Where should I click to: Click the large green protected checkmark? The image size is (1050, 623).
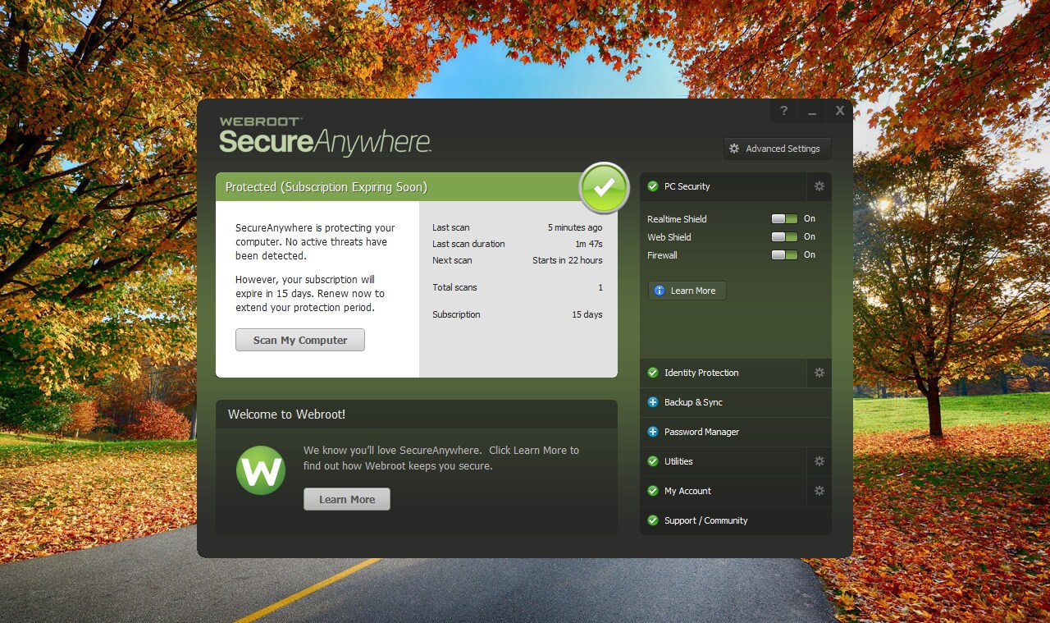604,188
